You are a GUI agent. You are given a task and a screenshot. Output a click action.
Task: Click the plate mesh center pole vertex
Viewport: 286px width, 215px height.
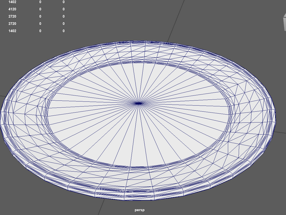pos(139,104)
